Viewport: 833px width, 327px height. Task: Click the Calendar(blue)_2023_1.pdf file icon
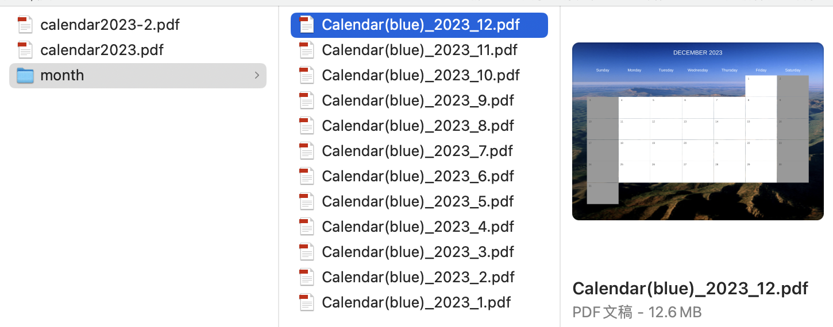(x=307, y=302)
